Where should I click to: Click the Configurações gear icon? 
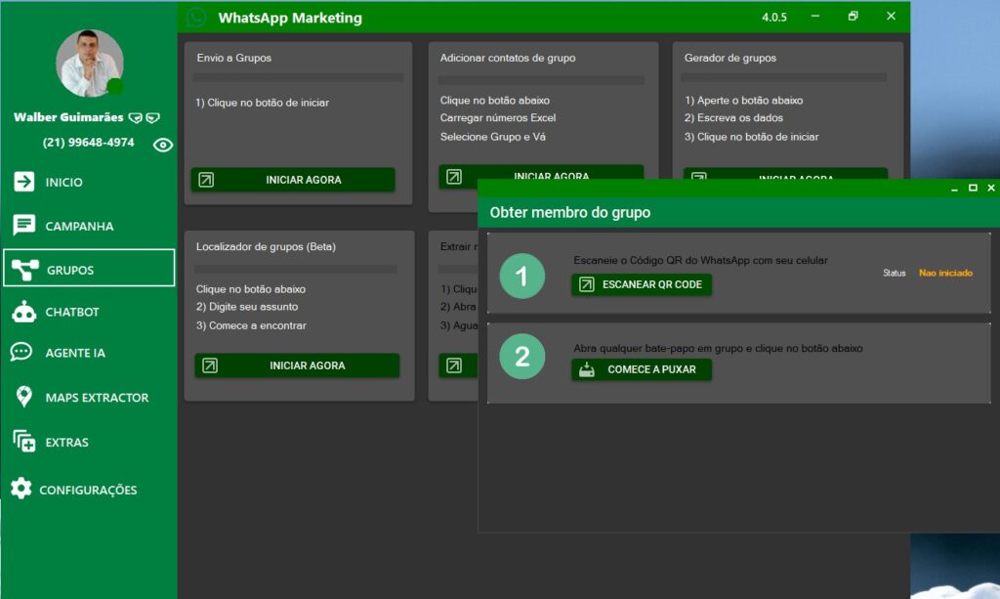pos(21,489)
